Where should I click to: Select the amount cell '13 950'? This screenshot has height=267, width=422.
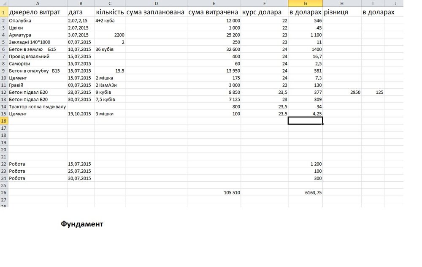tap(214, 71)
